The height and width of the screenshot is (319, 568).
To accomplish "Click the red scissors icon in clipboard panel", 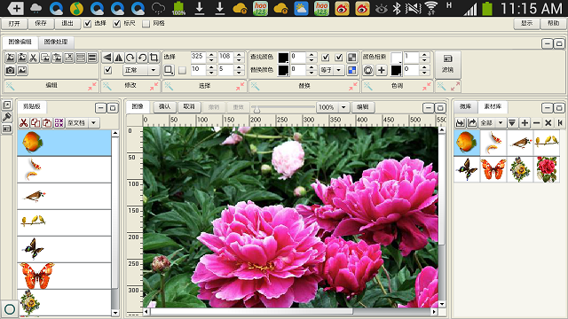I will [24, 123].
